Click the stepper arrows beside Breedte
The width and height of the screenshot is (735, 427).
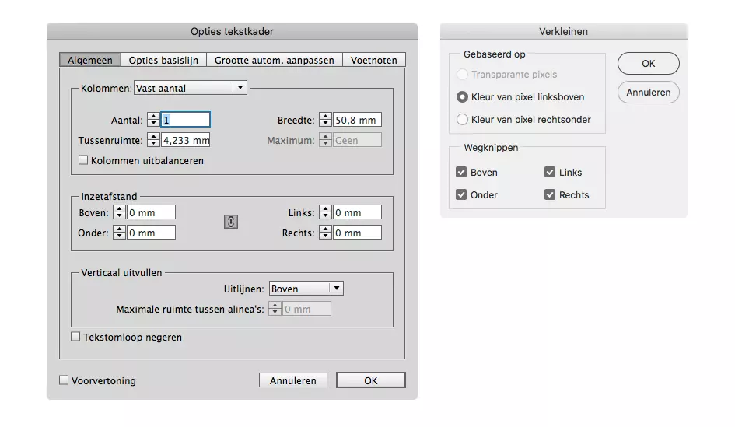pyautogui.click(x=325, y=120)
